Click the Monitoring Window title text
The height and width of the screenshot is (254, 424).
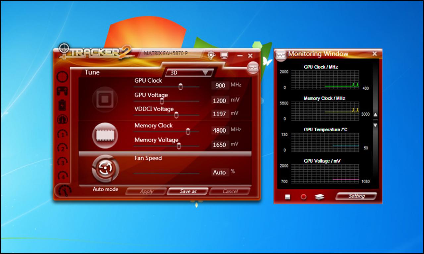(x=318, y=54)
